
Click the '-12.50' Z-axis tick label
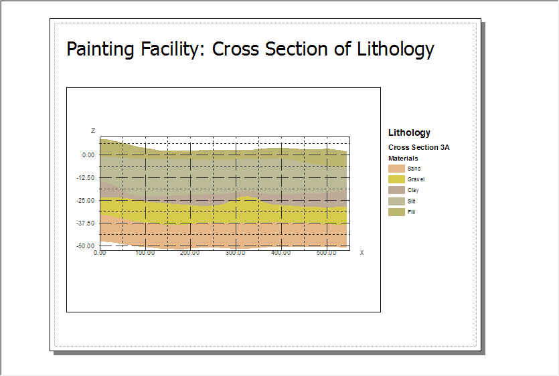pyautogui.click(x=86, y=178)
